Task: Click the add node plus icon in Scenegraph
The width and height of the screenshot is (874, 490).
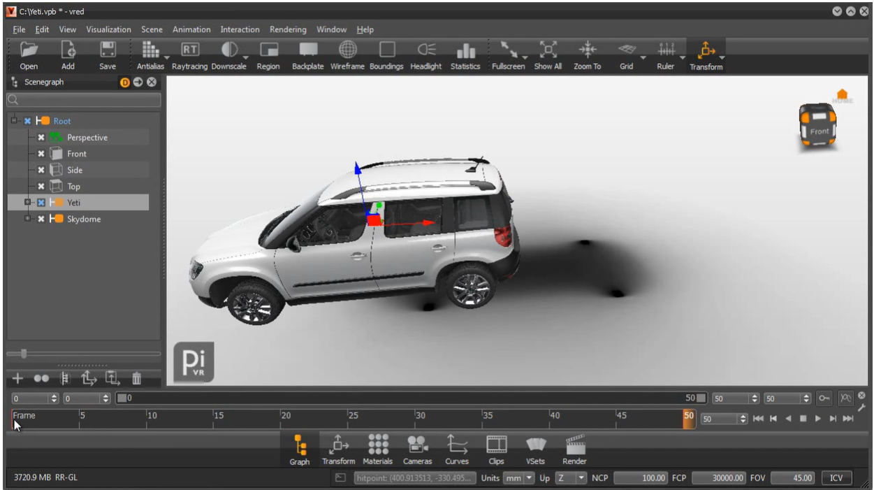Action: (18, 379)
